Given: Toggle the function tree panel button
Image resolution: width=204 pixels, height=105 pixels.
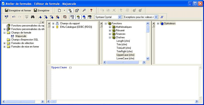Looking at the screenshot, I should [x=78, y=17].
